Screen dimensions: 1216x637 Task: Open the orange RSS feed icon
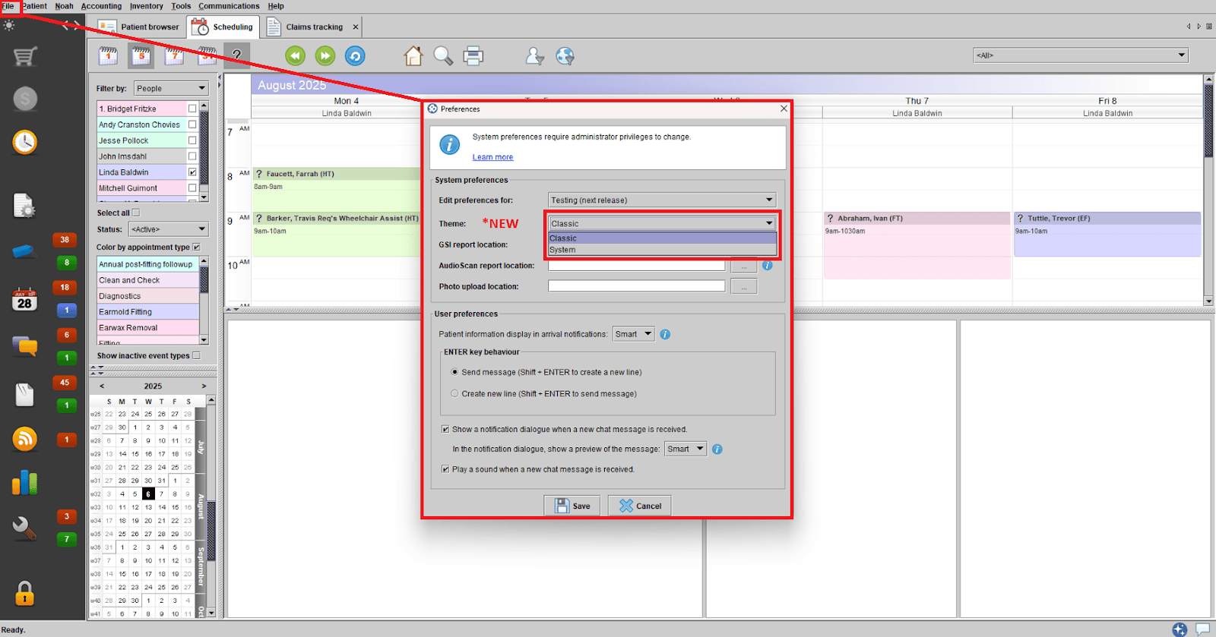[x=24, y=439]
